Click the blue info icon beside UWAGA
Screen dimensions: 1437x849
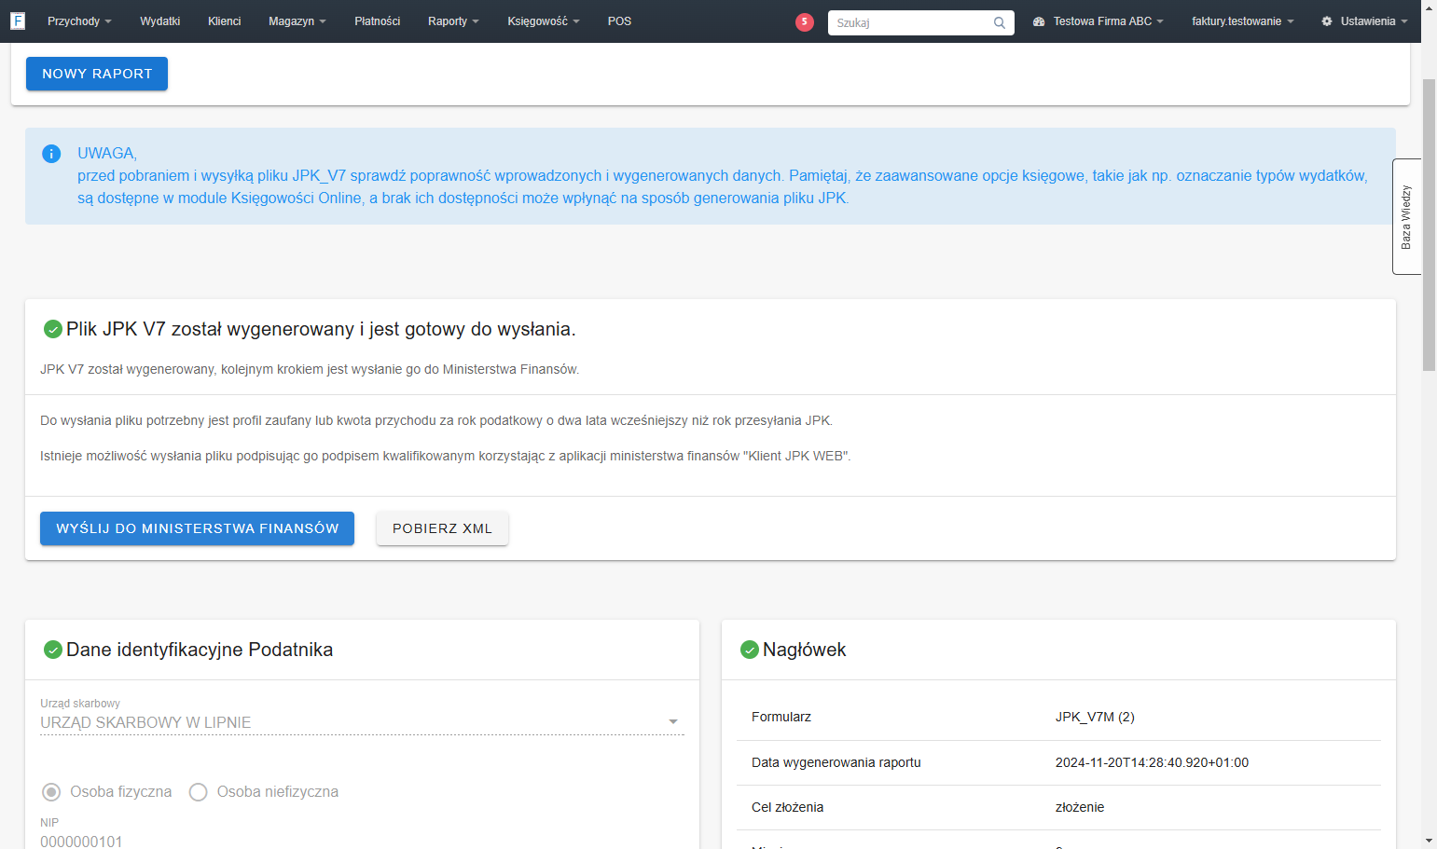[x=51, y=154]
